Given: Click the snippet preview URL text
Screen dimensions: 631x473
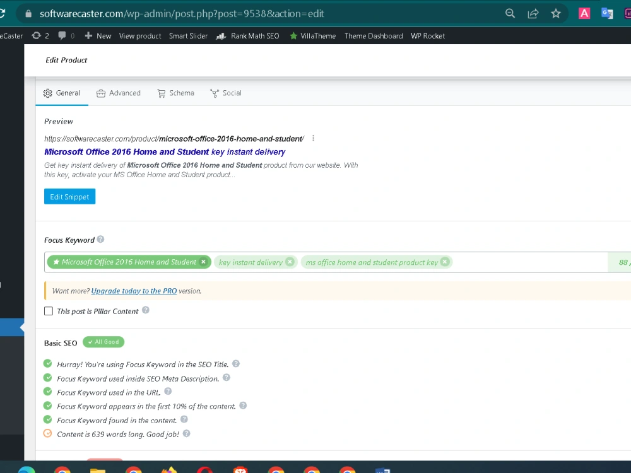Looking at the screenshot, I should [174, 139].
